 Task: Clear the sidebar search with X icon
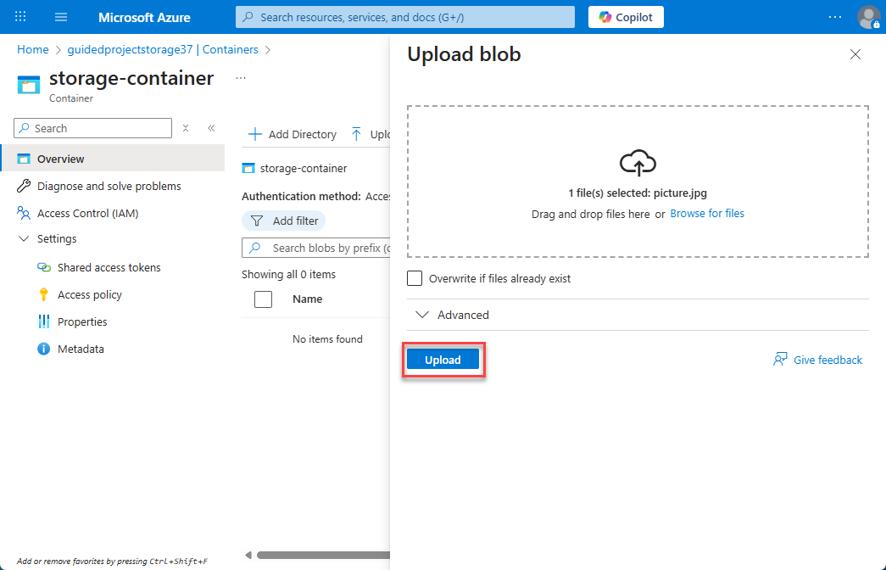pyautogui.click(x=186, y=128)
